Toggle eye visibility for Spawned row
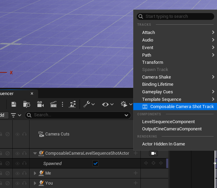Image resolution: width=217 pixels, height=188 pixels. tap(18, 163)
